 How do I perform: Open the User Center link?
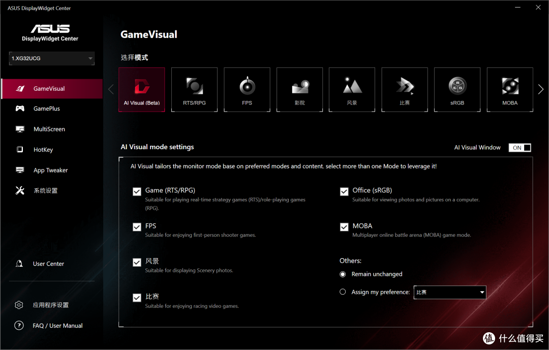[48, 264]
